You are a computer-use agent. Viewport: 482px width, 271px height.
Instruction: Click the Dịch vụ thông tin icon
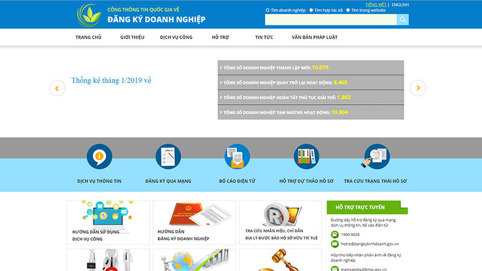coord(99,157)
